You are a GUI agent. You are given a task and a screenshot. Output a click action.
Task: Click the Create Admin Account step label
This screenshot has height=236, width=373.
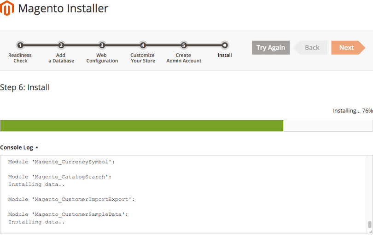click(x=184, y=58)
